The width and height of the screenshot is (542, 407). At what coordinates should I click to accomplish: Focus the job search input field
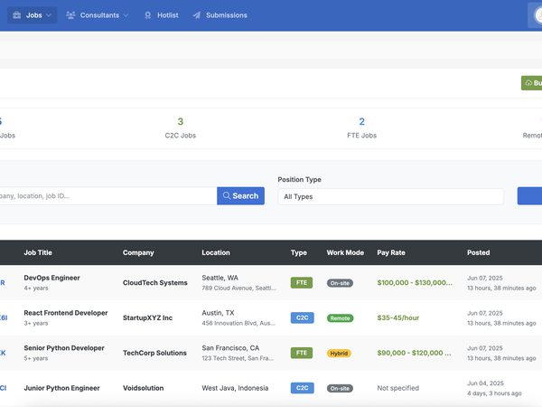point(108,196)
